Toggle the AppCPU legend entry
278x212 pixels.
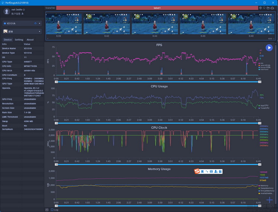[264, 106]
